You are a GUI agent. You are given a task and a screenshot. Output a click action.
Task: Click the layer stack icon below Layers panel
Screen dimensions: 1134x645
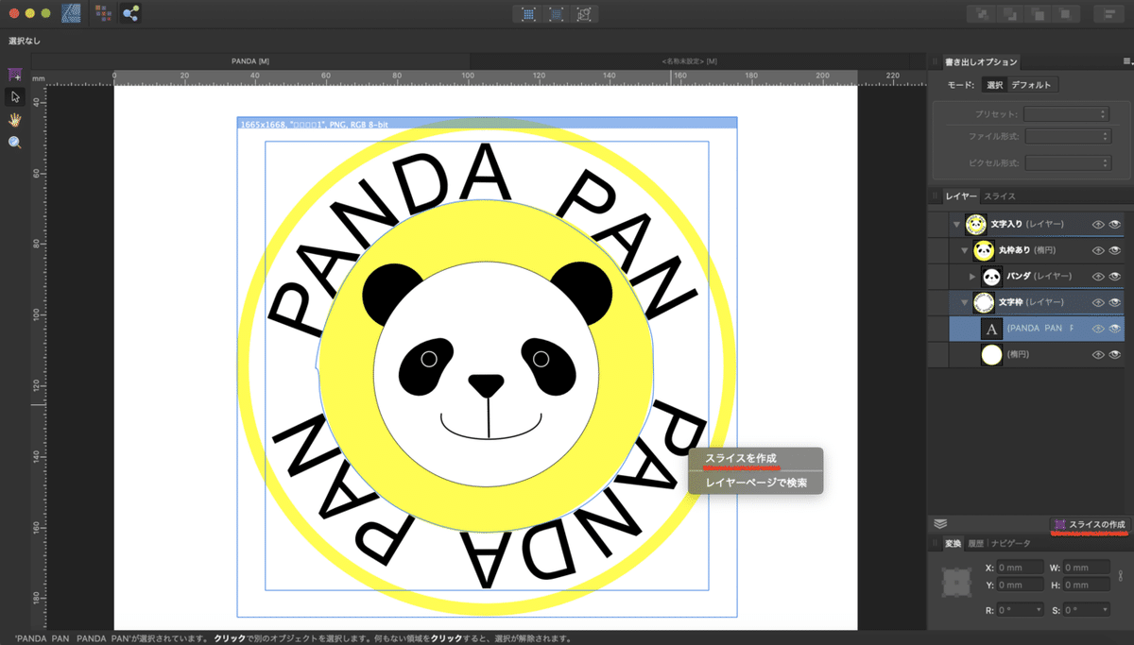tap(939, 523)
